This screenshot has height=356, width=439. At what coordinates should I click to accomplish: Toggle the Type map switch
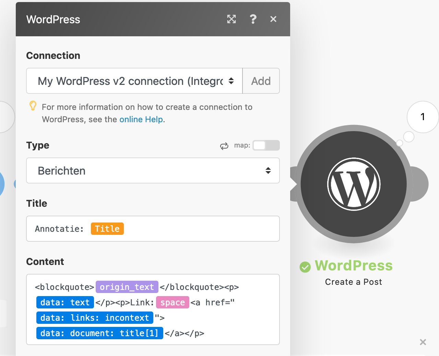pos(266,145)
